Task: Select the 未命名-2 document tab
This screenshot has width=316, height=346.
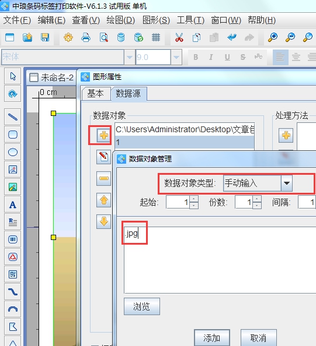Action: pos(51,77)
